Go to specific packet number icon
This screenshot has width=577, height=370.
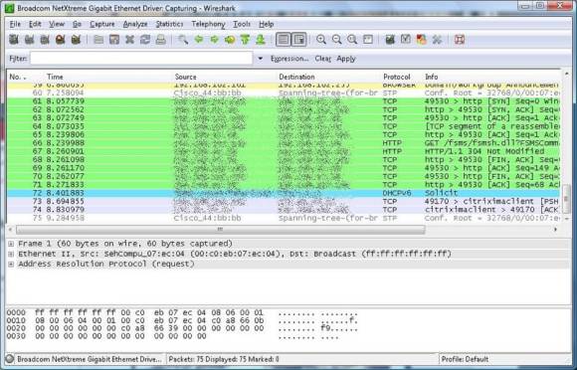tap(230, 40)
